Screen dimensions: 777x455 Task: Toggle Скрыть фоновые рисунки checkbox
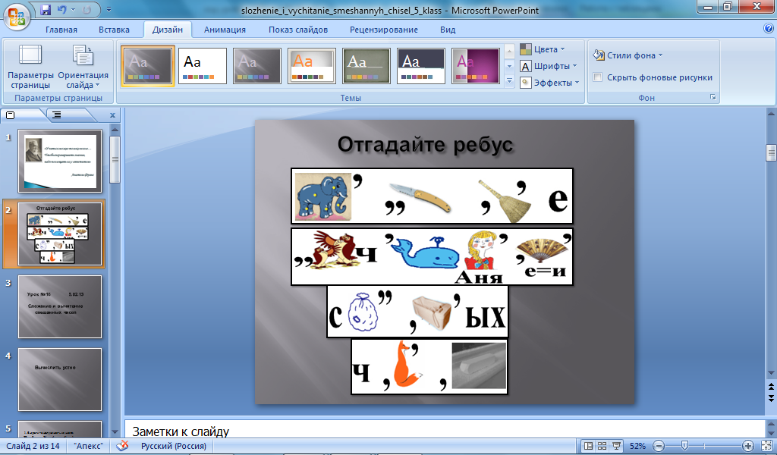(598, 77)
